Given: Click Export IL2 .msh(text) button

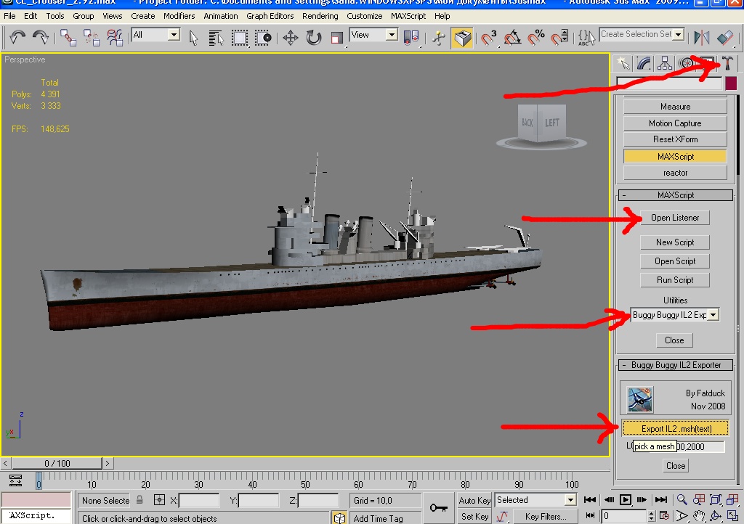Looking at the screenshot, I should 676,429.
